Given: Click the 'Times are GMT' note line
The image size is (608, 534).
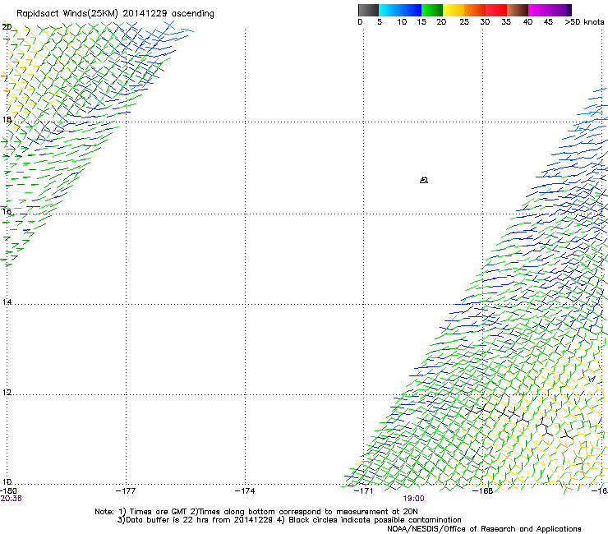Looking at the screenshot, I should [x=256, y=512].
